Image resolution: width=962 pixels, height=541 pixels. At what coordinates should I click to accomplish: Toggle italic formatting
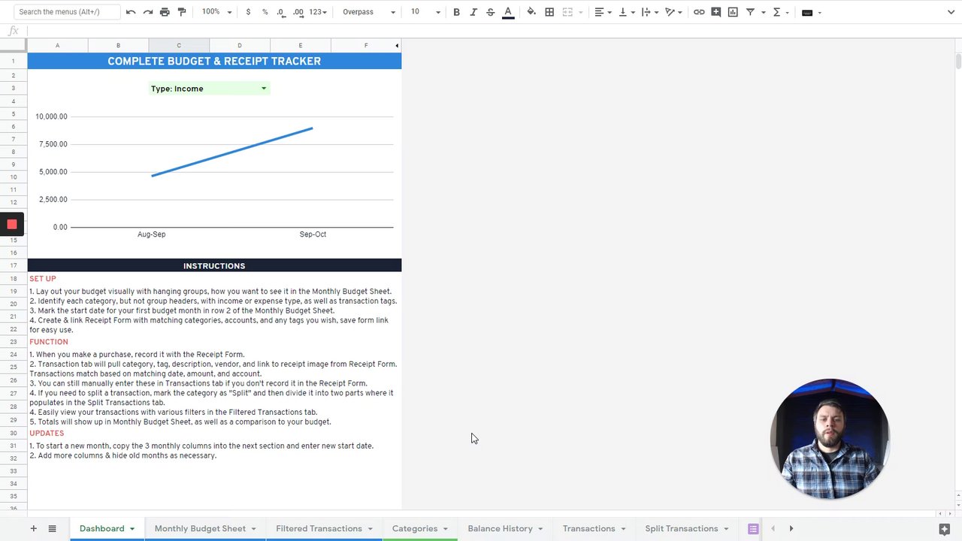pos(473,12)
